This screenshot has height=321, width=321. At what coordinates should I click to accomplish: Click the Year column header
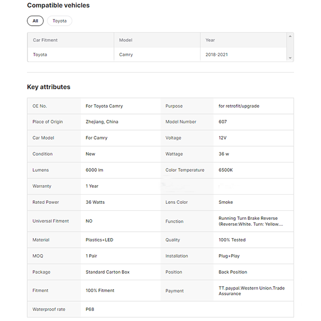point(210,40)
